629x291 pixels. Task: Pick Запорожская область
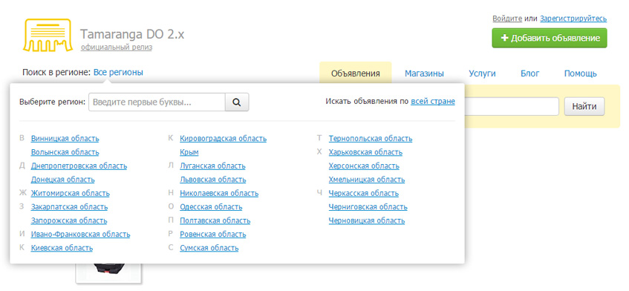tap(69, 220)
